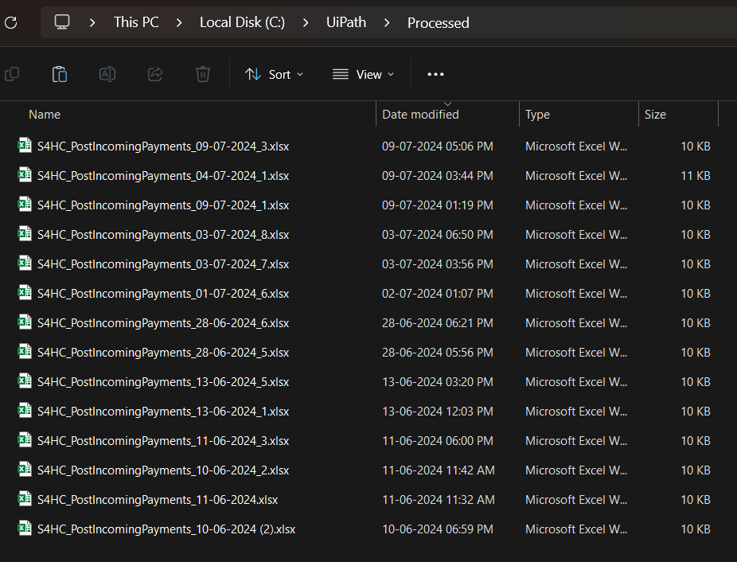Click Excel icon of 28-06-2024_5.xlsx
The width and height of the screenshot is (737, 562).
click(x=25, y=352)
